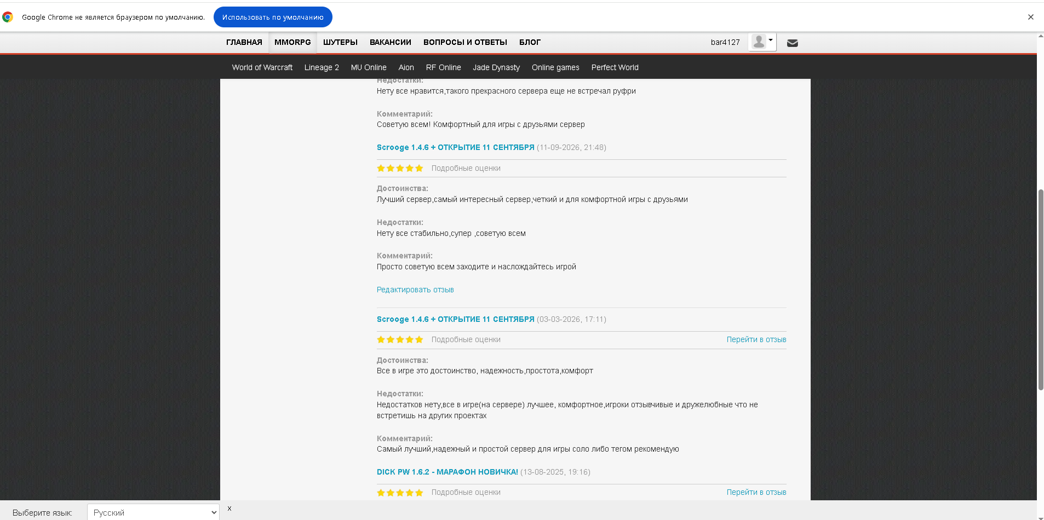This screenshot has height=520, width=1044.
Task: Go to ГЛАВНАЯ menu item
Action: coord(244,42)
